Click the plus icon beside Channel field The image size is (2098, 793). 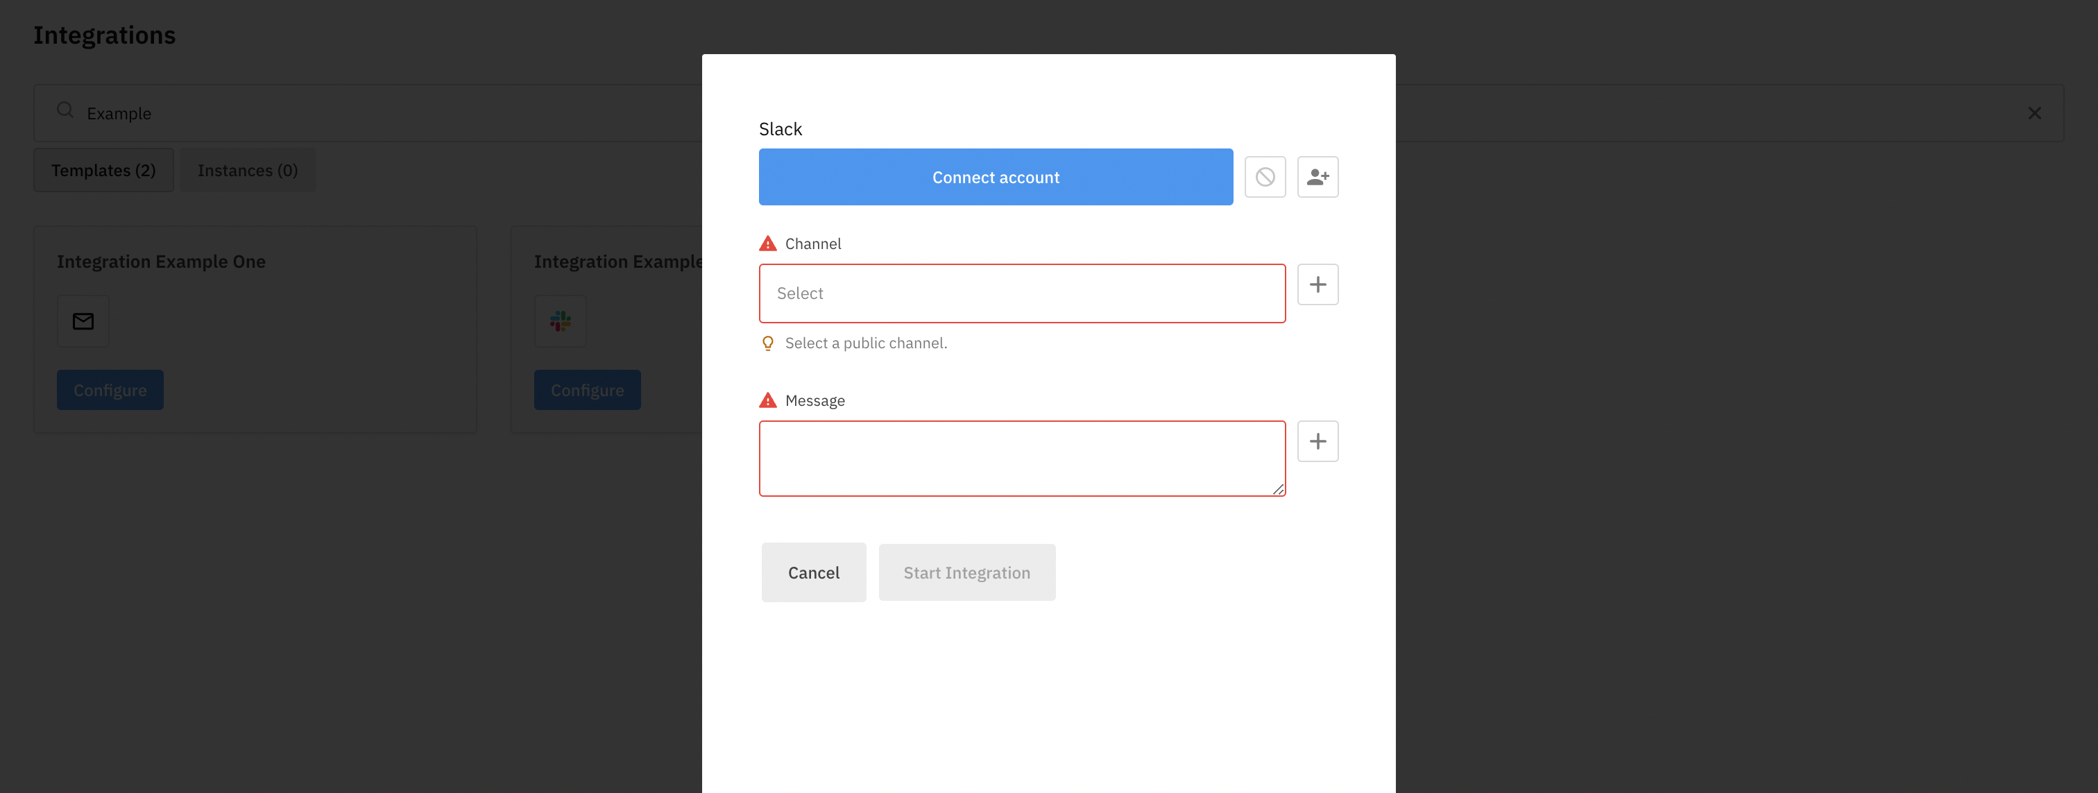[1317, 284]
